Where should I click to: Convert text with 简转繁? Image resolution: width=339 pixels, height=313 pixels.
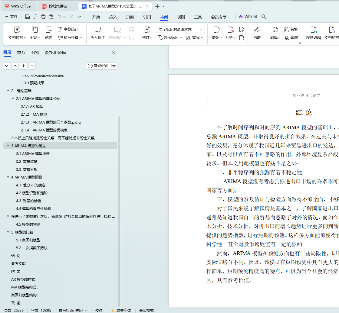[291, 29]
